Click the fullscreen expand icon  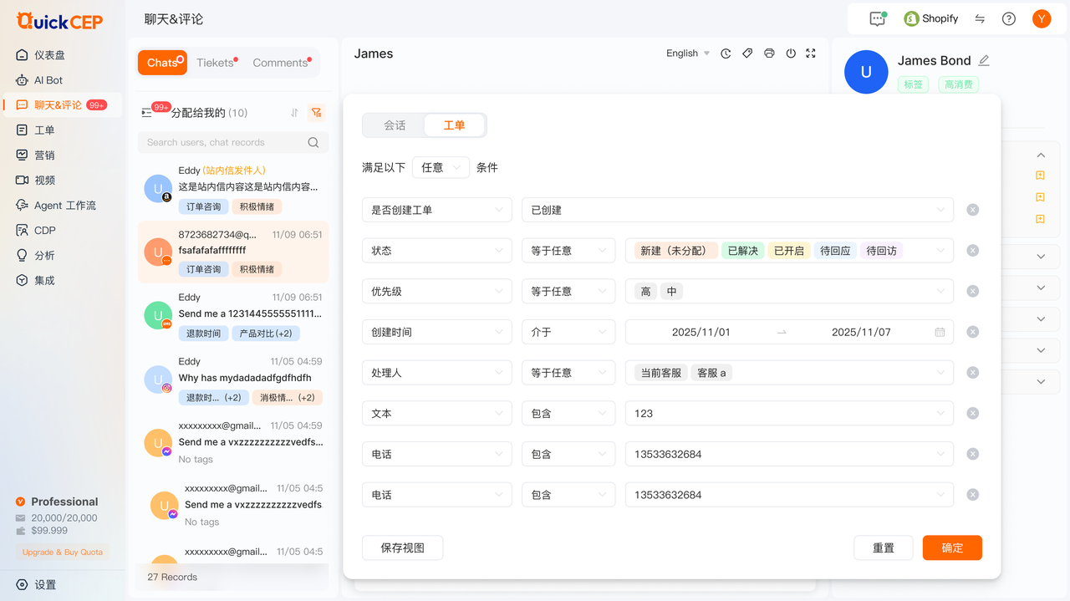pyautogui.click(x=810, y=53)
